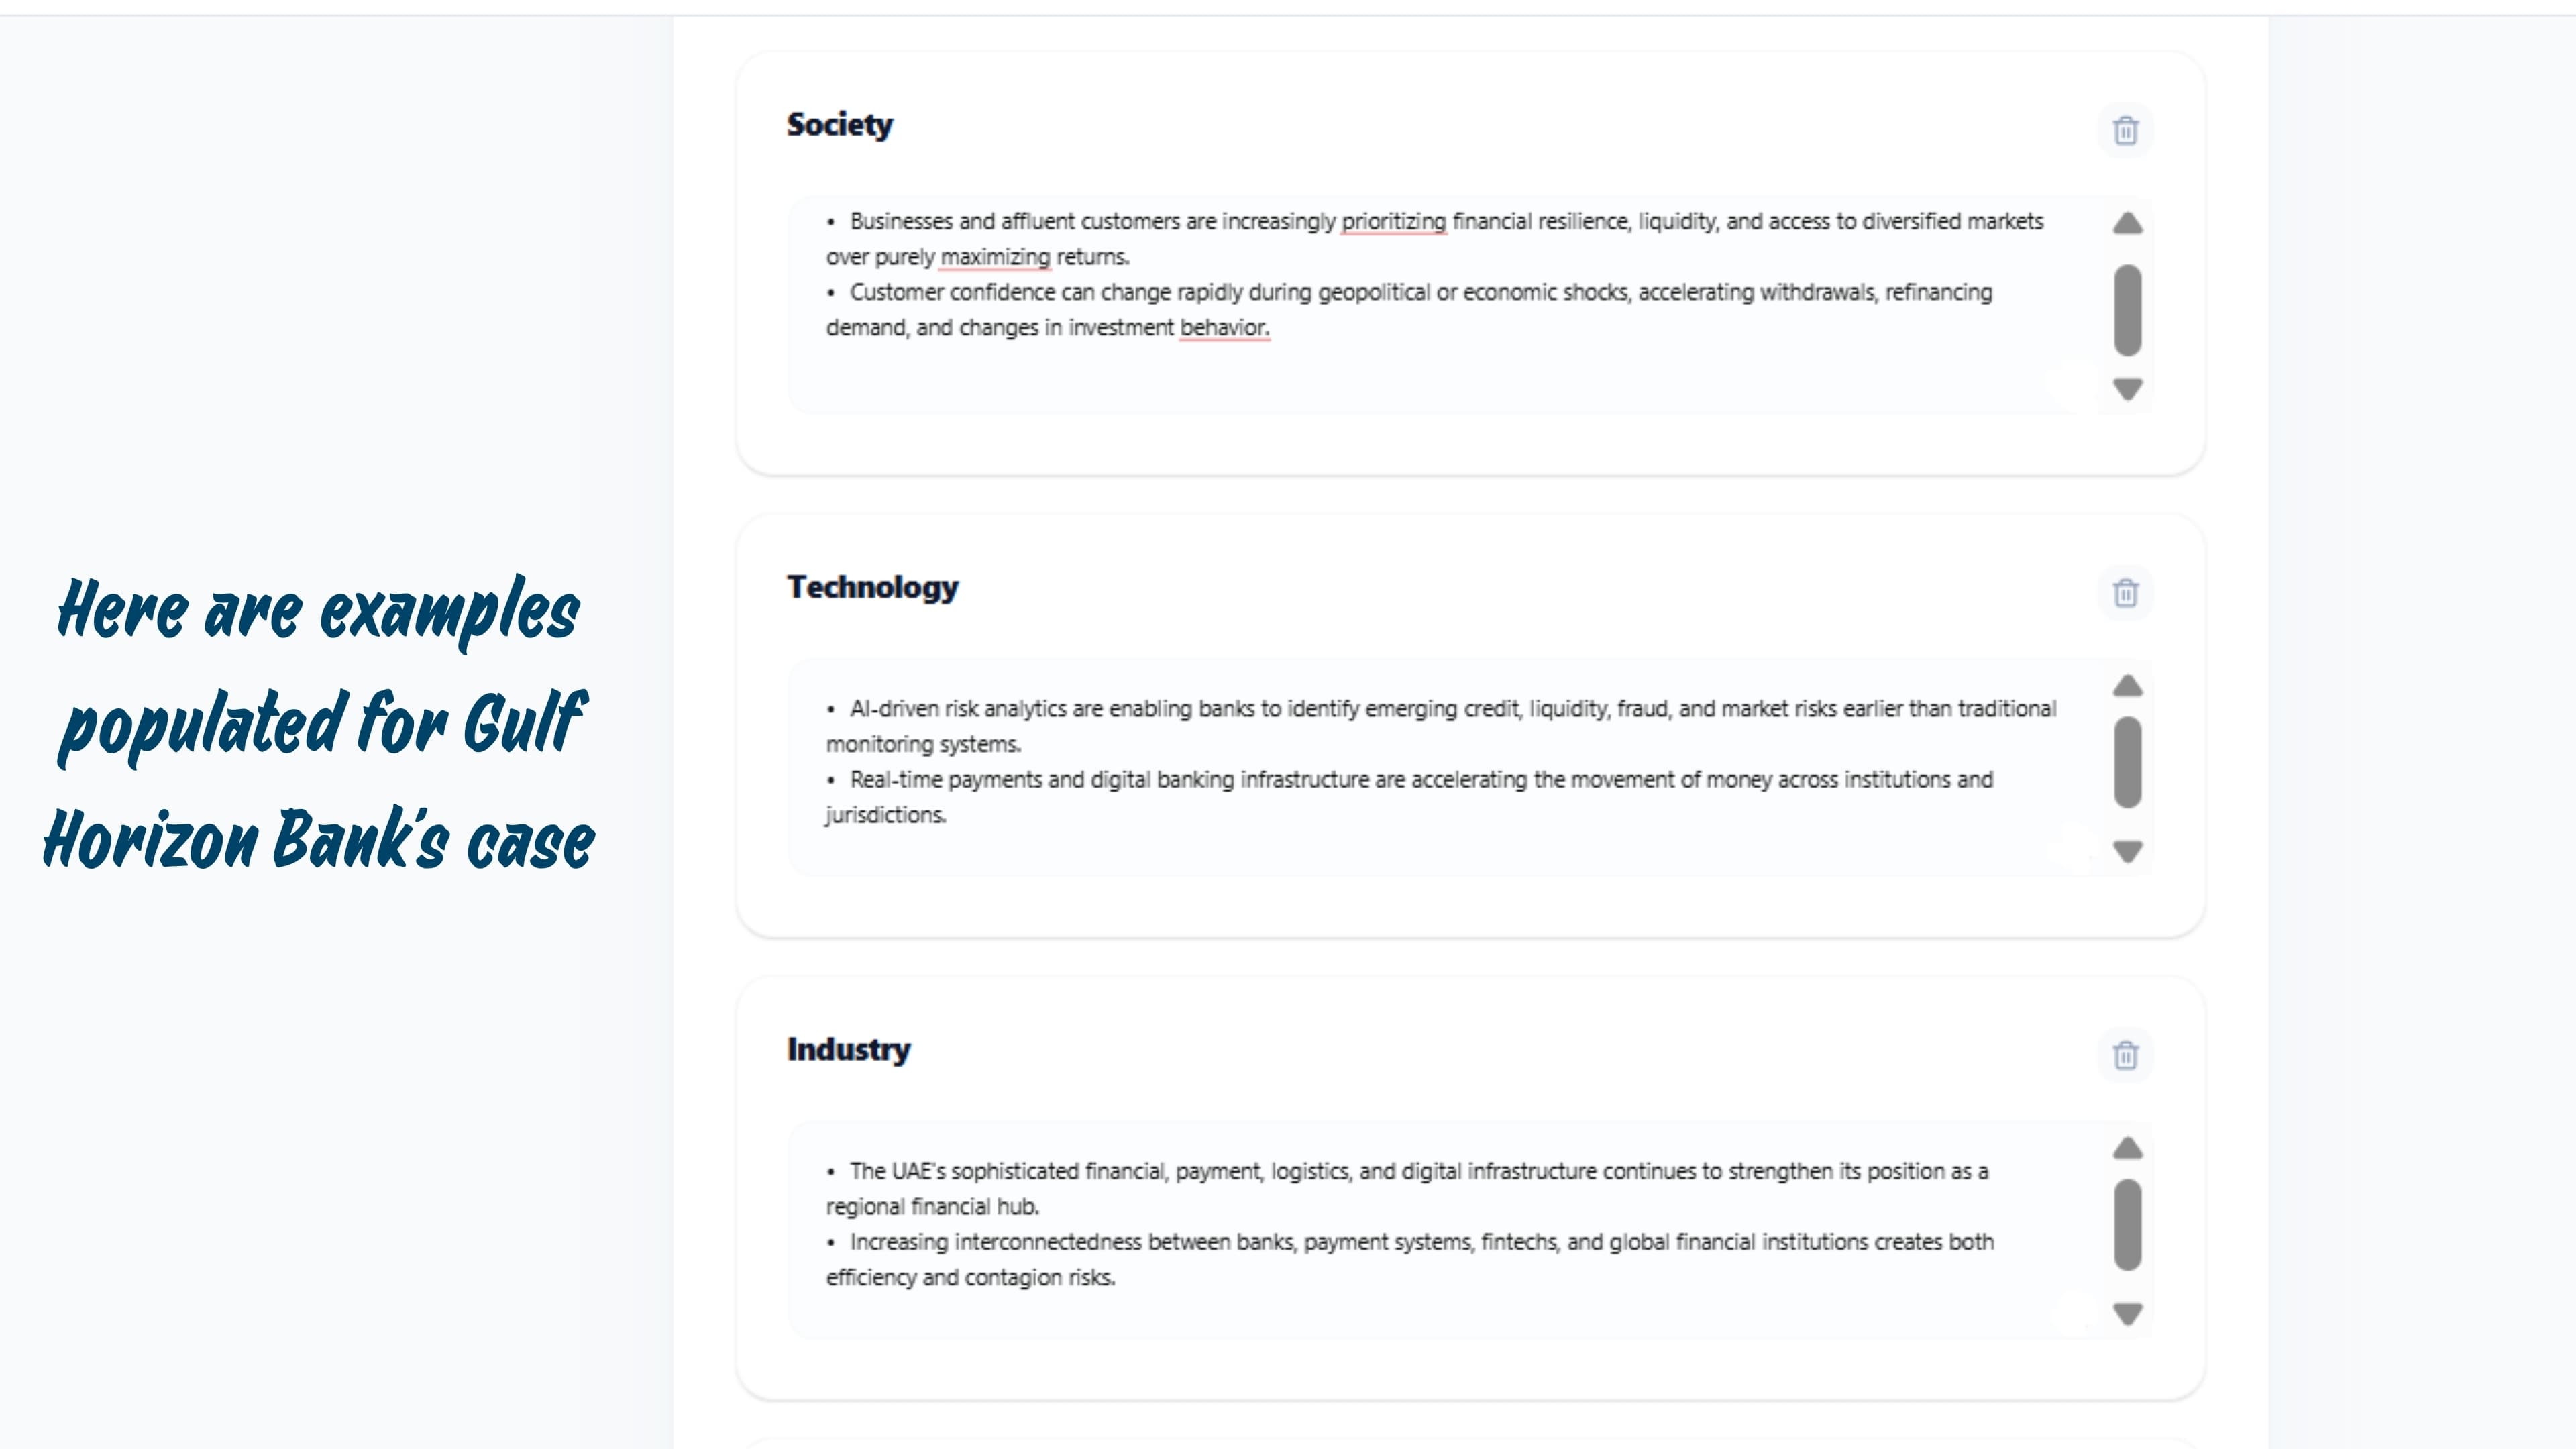The width and height of the screenshot is (2576, 1449).
Task: Click the Industry text box scrollbar thumb
Action: (x=2127, y=1225)
